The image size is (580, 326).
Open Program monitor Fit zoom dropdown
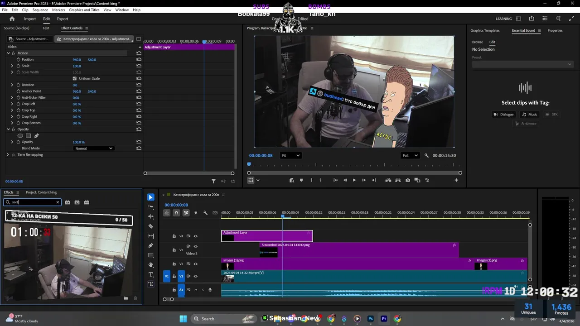290,155
